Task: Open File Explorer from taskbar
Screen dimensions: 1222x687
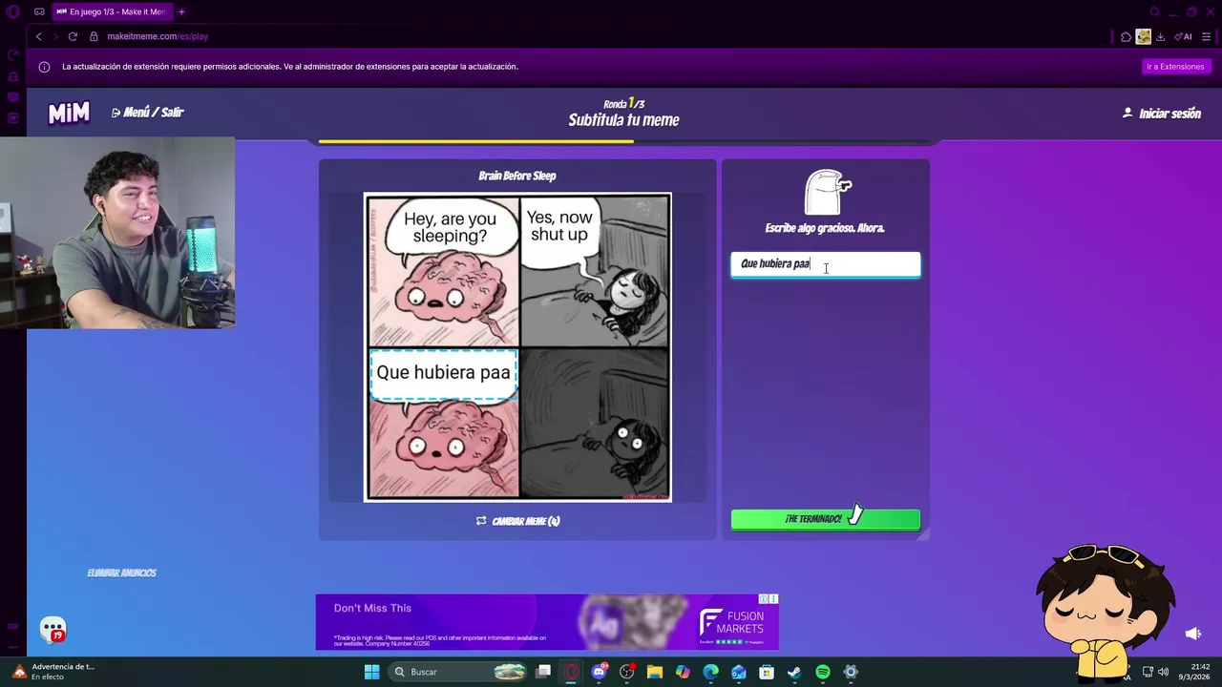Action: pyautogui.click(x=655, y=672)
